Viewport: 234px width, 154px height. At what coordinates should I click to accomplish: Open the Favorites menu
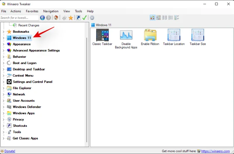click(x=32, y=11)
